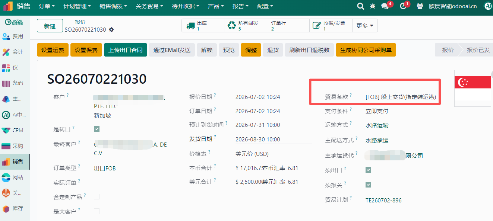The height and width of the screenshot is (221, 493).
Task: Click the sales app logo icon
Action: click(x=8, y=6)
